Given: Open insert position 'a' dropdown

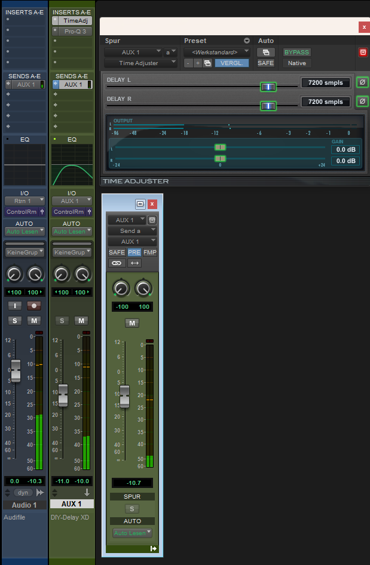Looking at the screenshot, I should [x=170, y=52].
